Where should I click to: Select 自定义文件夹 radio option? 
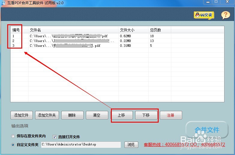(x=13, y=145)
